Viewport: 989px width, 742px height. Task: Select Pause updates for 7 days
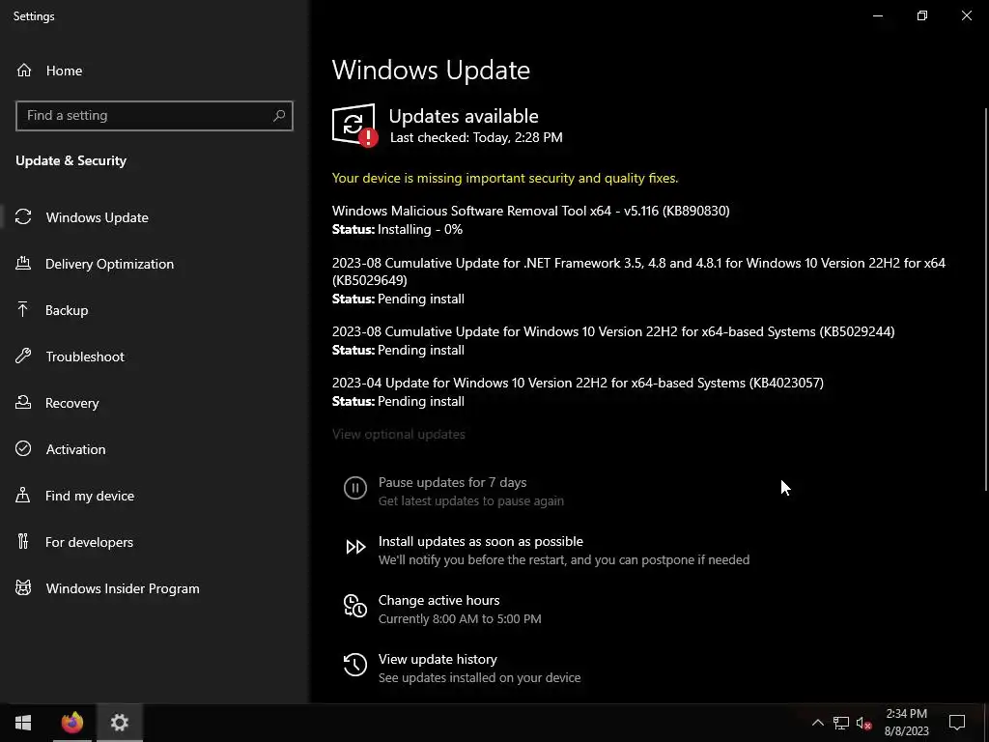click(x=453, y=482)
